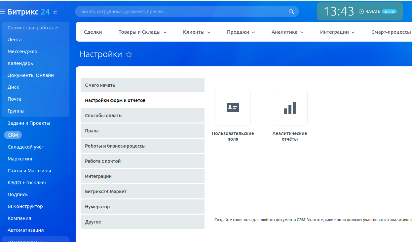Open Аналитические отчёты bar chart icon
412x242 pixels.
[x=289, y=108]
